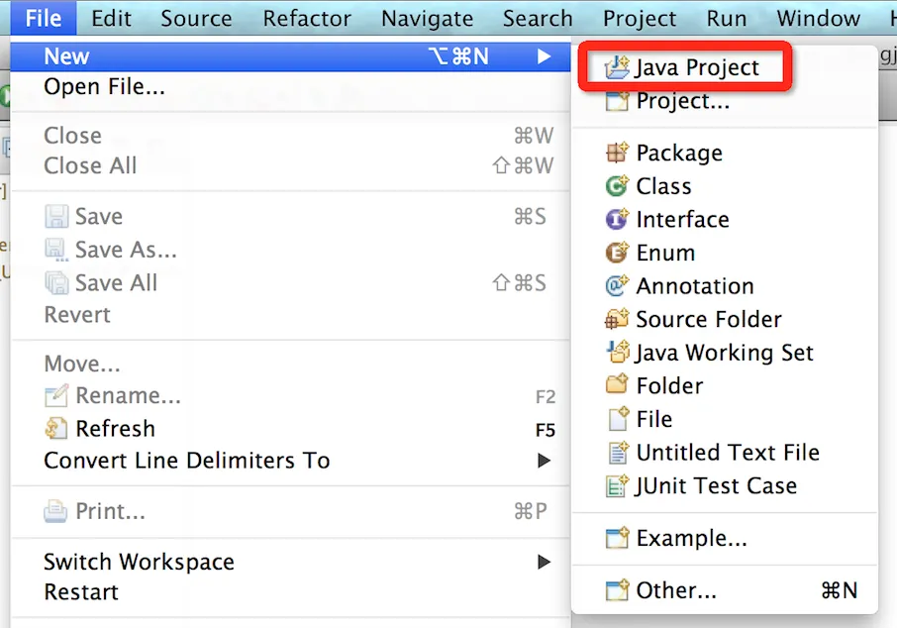Select Untitled Text File entry
This screenshot has width=897, height=628.
point(728,453)
